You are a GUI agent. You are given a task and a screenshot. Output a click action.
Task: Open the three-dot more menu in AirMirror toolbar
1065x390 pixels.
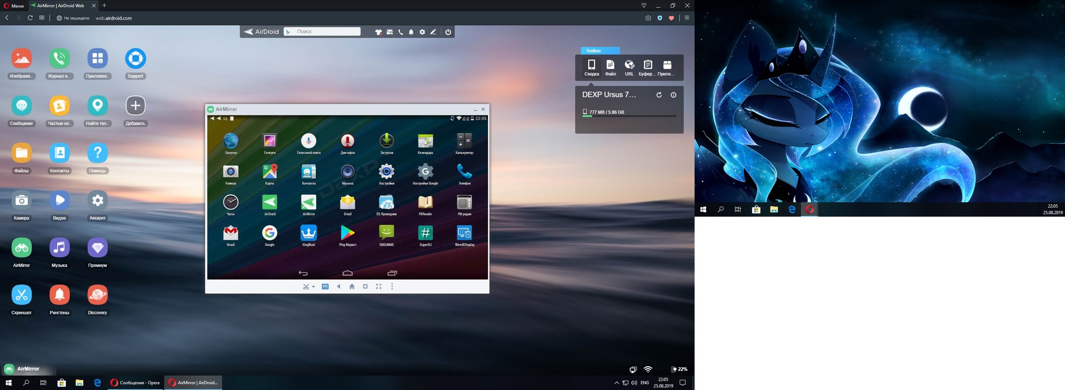pyautogui.click(x=392, y=287)
